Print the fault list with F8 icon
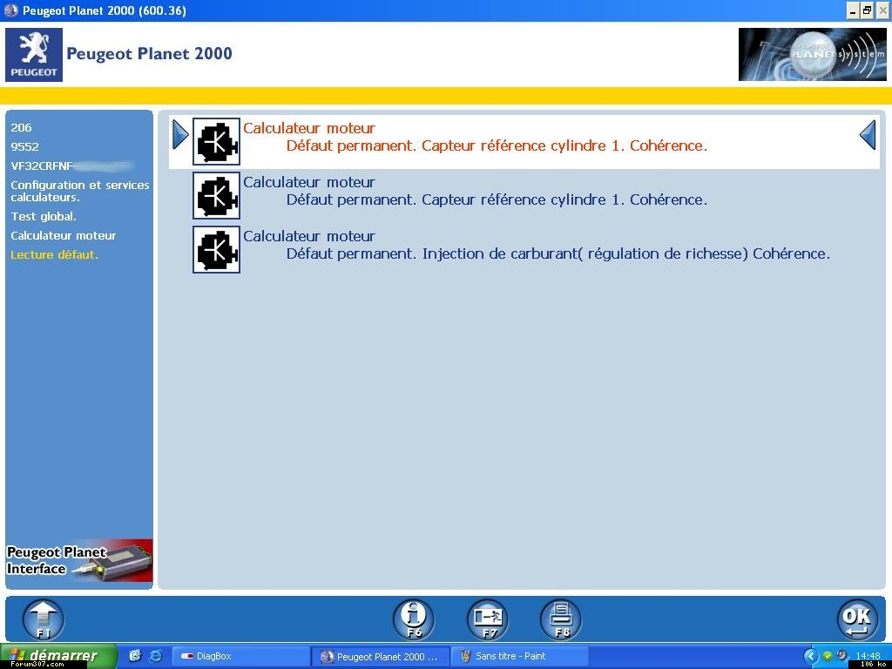 (561, 619)
